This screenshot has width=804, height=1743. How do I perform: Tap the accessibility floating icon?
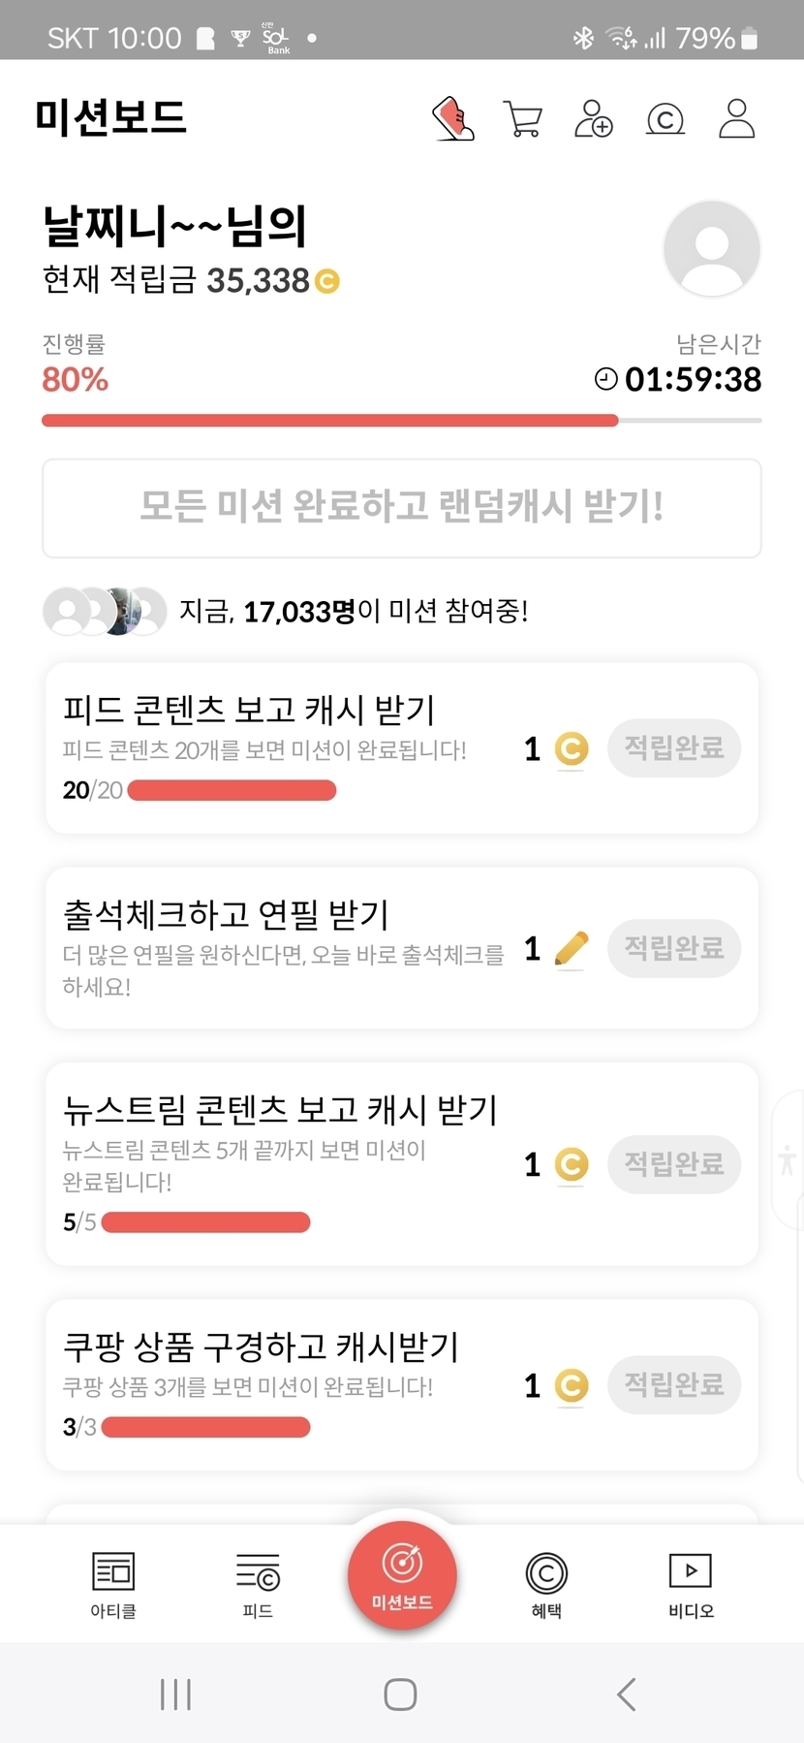788,1160
